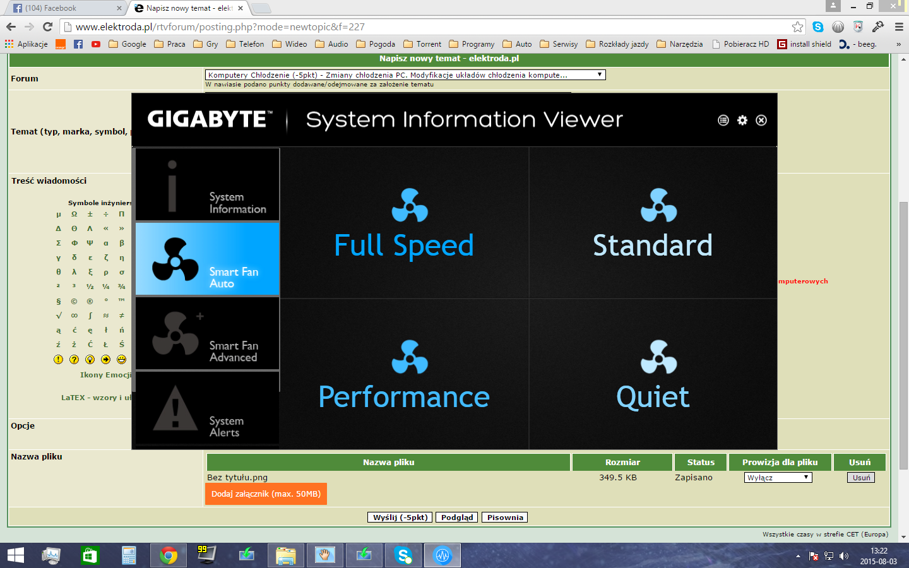Open Skype from the taskbar
Screen dimensions: 909x568
tap(403, 555)
